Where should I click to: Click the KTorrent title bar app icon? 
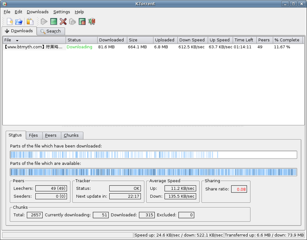(4, 4)
